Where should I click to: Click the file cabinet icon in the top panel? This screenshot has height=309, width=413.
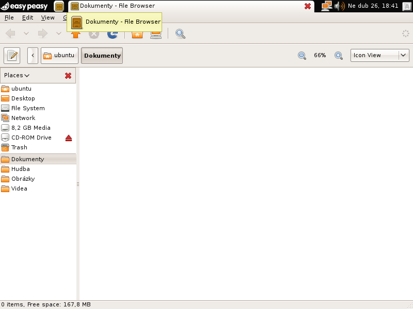(59, 6)
